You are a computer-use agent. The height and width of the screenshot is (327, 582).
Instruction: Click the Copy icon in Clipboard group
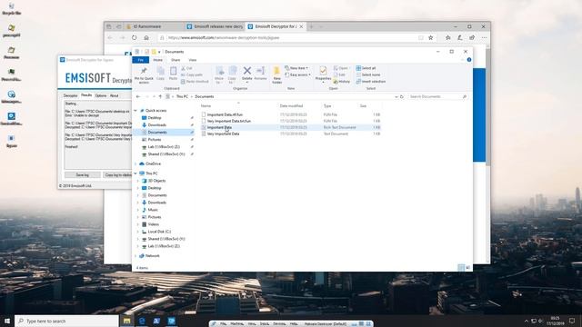pyautogui.click(x=160, y=74)
